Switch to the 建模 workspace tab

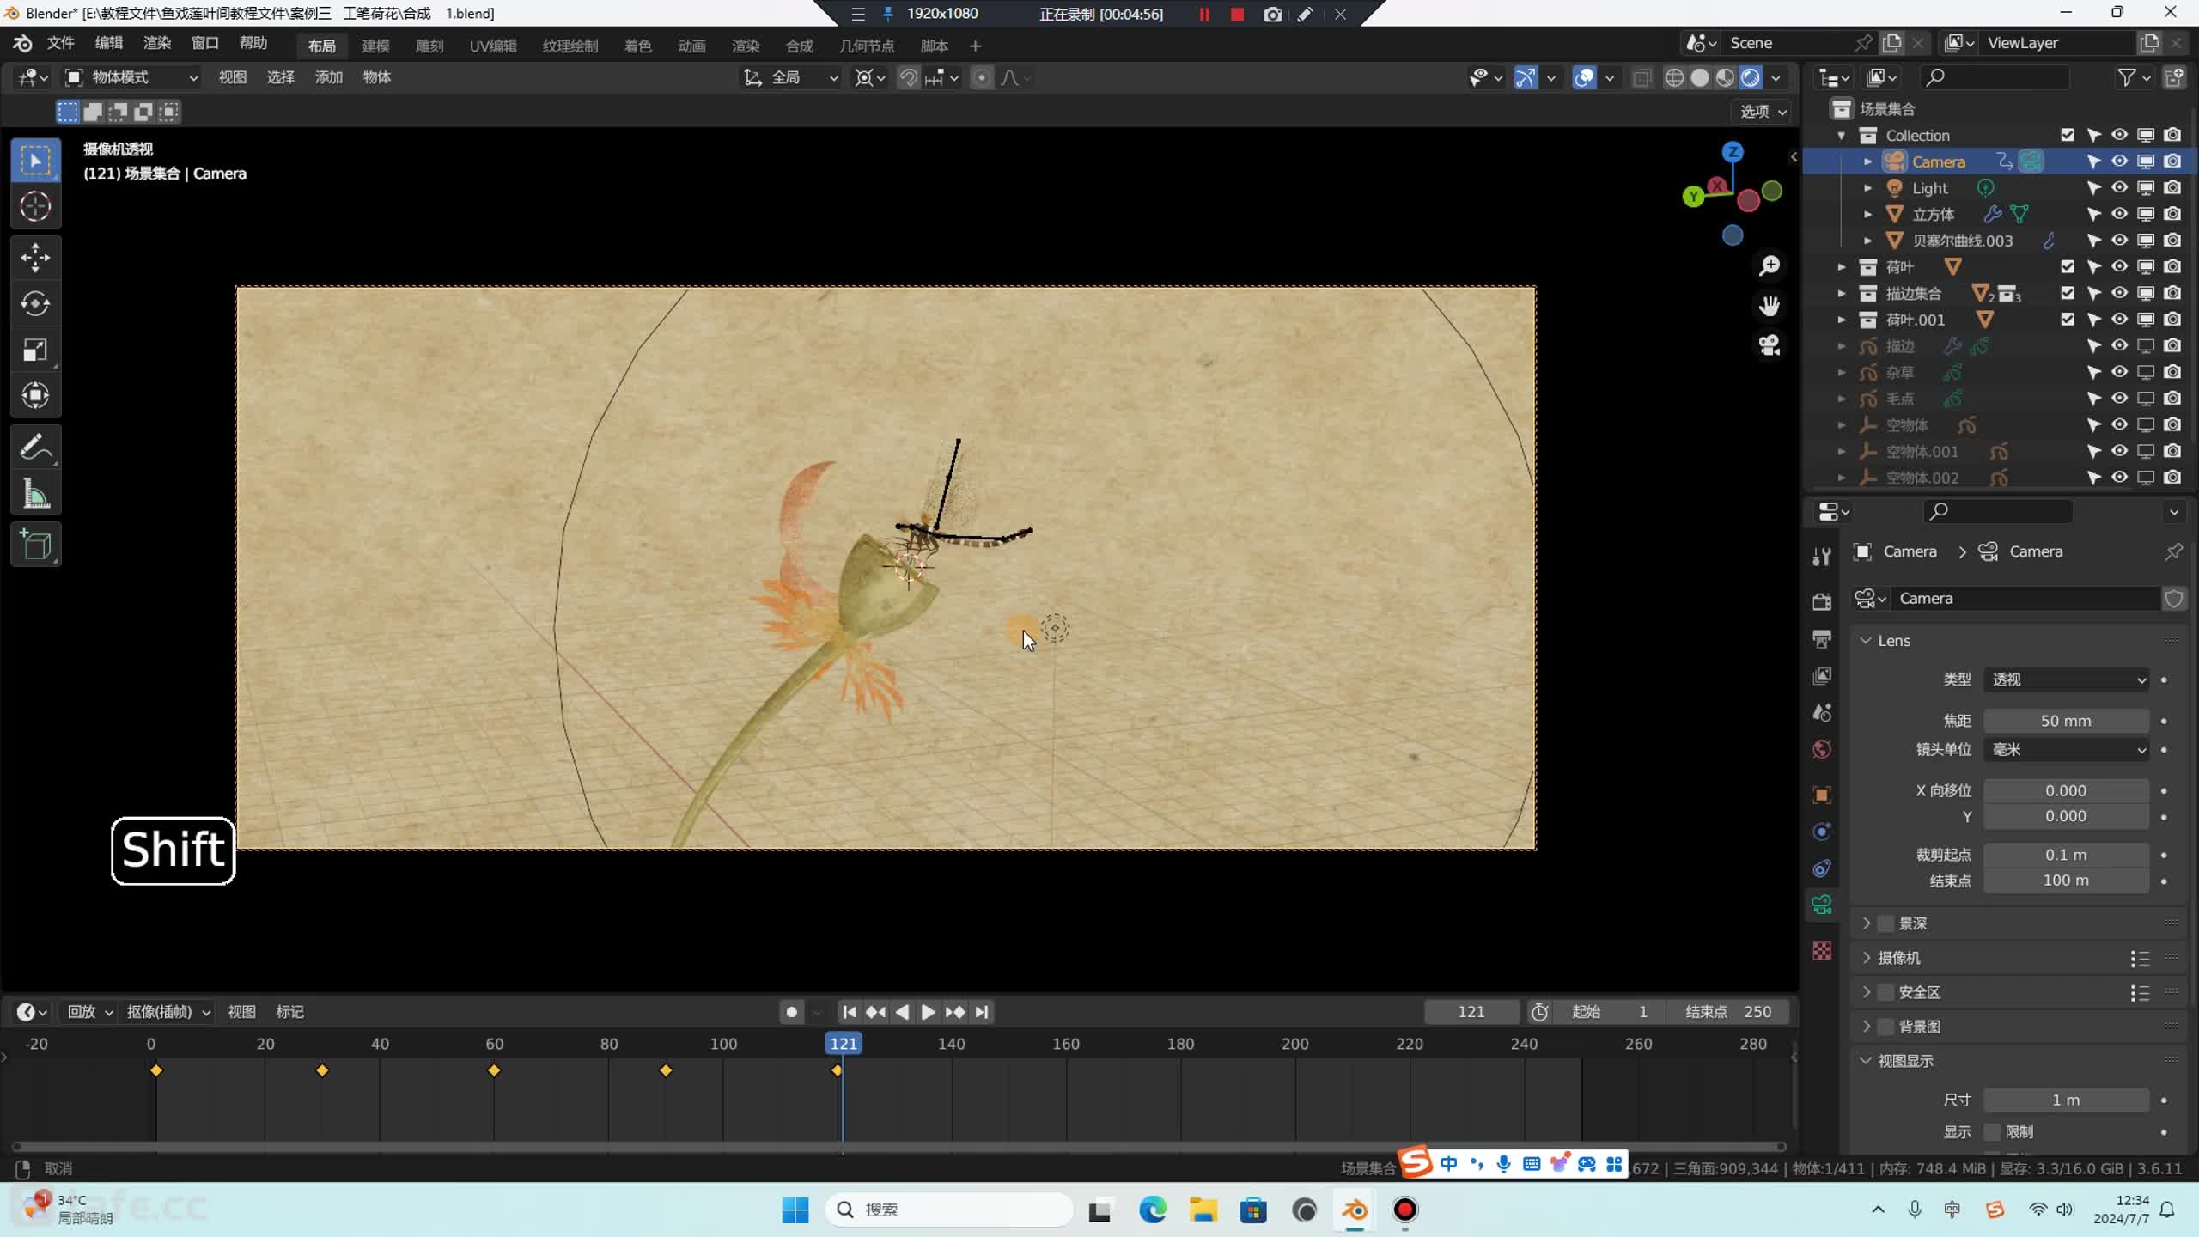pos(375,46)
